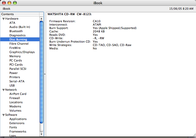Click the sidebar scroll up arrow
The width and height of the screenshot is (196, 138).
pos(41,19)
